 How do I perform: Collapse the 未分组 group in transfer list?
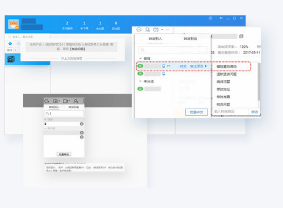140,81
